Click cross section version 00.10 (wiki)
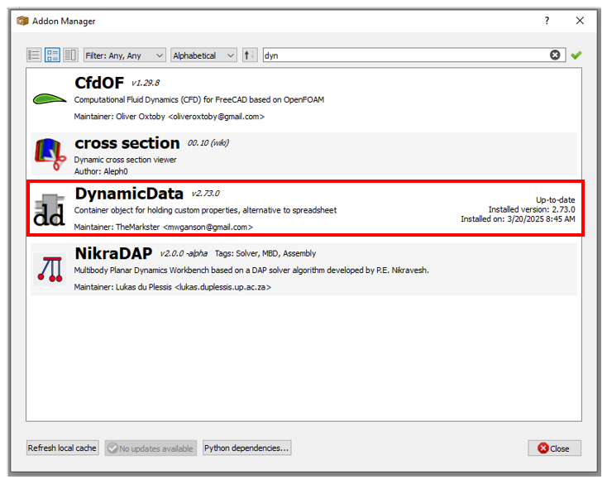The width and height of the screenshot is (607, 484). tap(208, 143)
